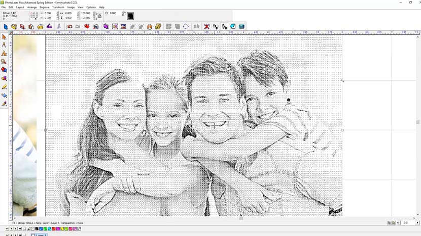Open the Engrave menu
Image resolution: width=421 pixels, height=236 pixels.
tap(45, 8)
